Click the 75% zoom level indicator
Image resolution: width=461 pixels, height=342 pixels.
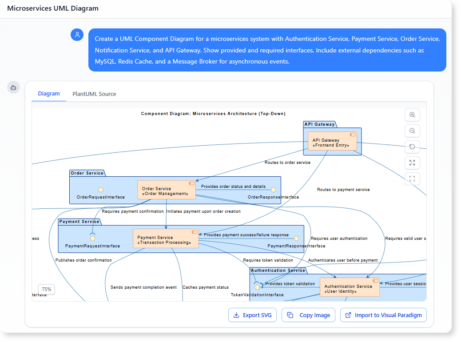coord(45,289)
